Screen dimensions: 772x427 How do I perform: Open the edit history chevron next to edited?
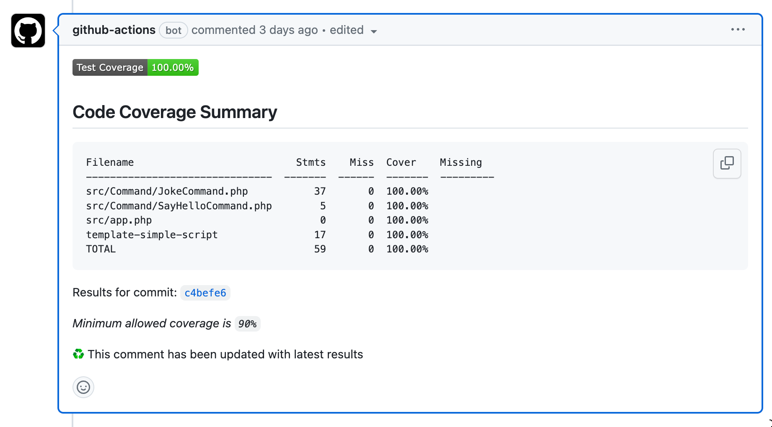pos(374,31)
